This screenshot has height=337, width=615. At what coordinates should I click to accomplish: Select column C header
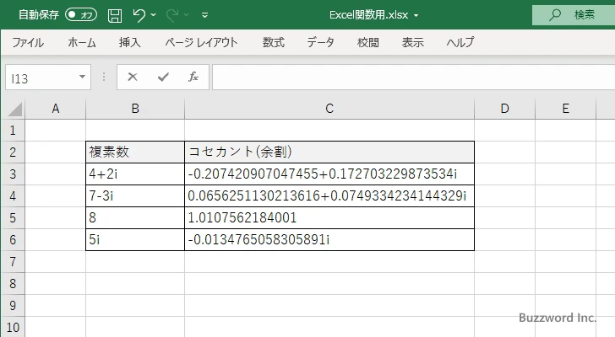329,109
